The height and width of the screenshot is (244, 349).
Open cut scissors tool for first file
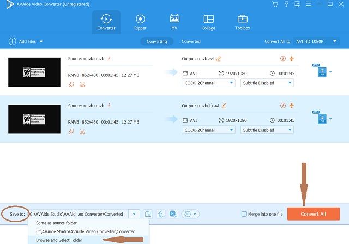pos(82,84)
